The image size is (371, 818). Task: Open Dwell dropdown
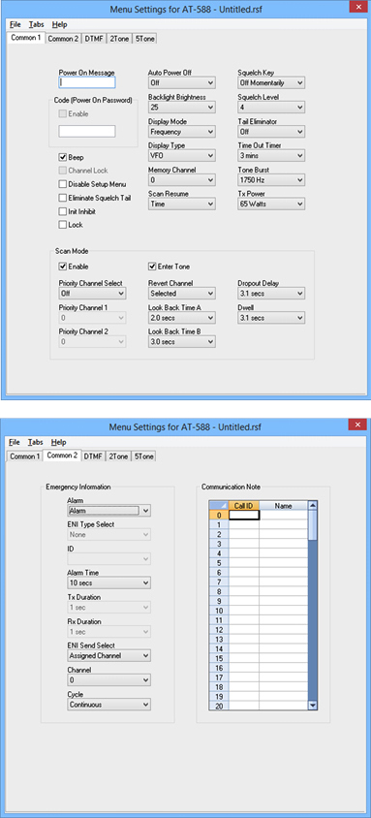point(271,318)
